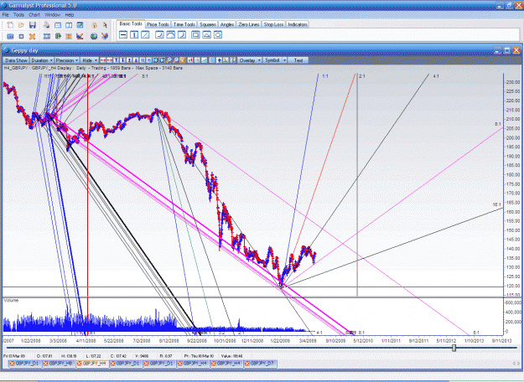This screenshot has width=524, height=382.
Task: Click the pointer cursor icon in the main toolbar
Action: [105, 25]
